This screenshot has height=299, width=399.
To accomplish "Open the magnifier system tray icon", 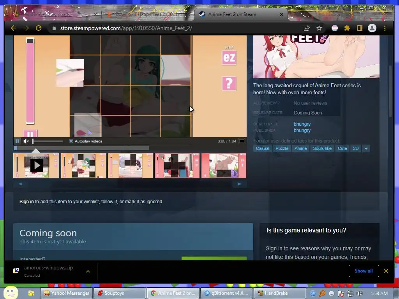I will 322,294.
